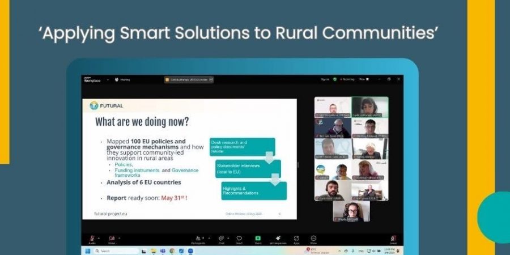The image size is (510, 255).
Task: Click the Meeting tab in the title bar
Action: pyautogui.click(x=122, y=80)
